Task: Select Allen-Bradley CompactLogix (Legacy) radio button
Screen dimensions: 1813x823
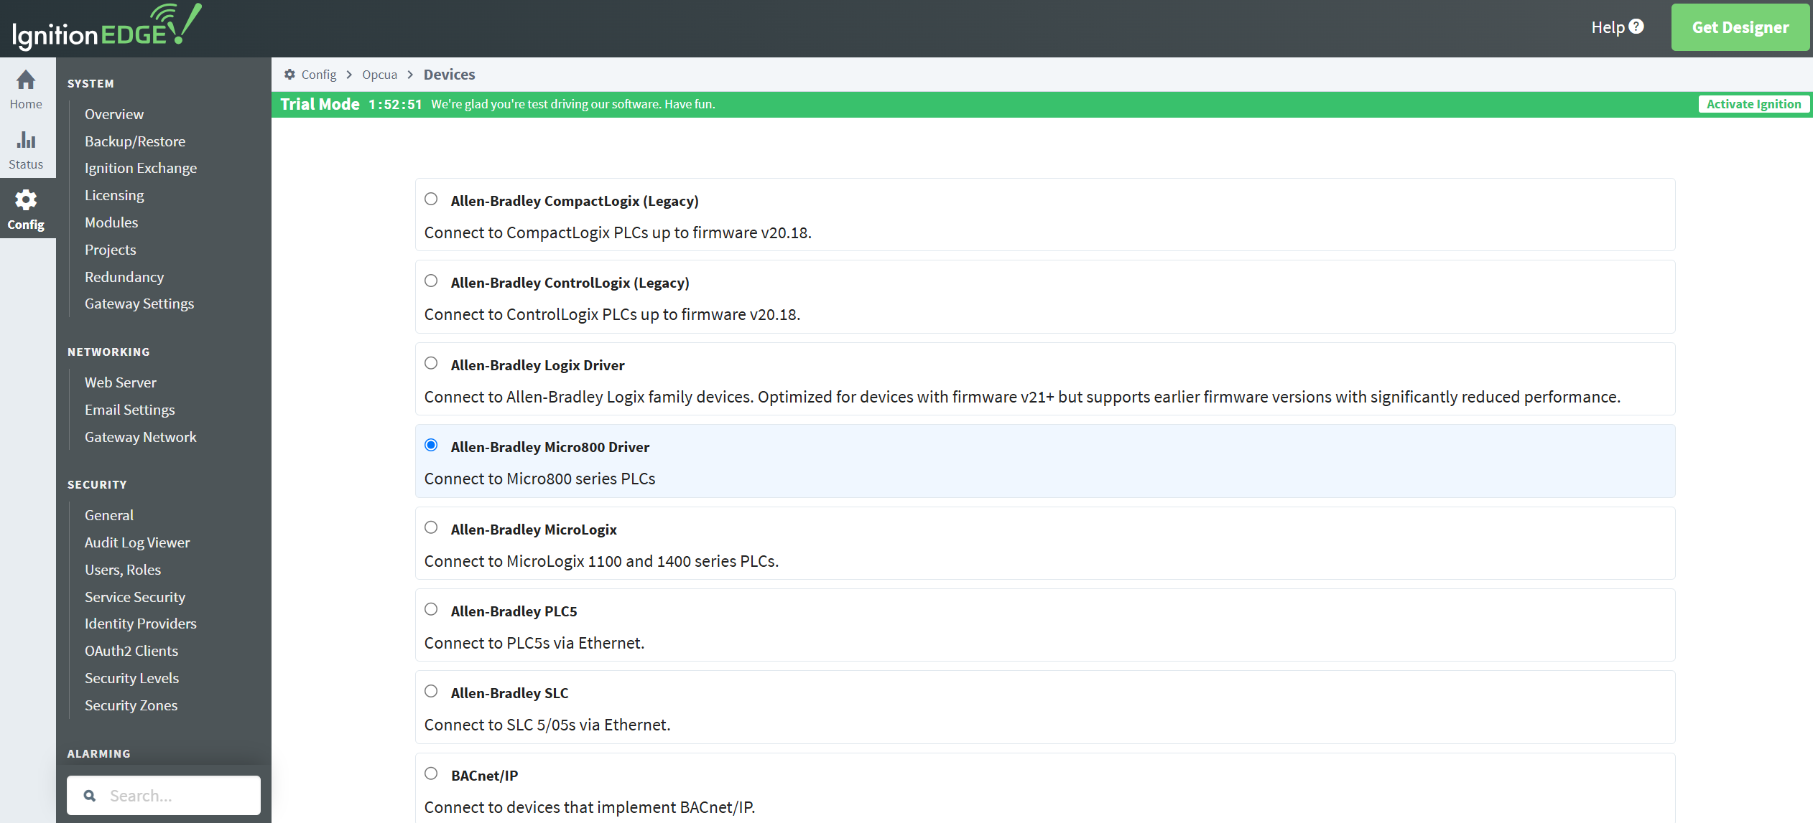Action: click(x=431, y=199)
